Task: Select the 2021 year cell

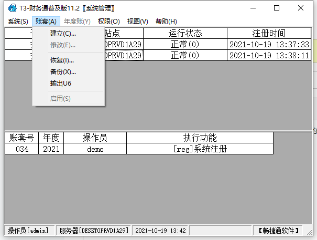Action: tap(51, 149)
